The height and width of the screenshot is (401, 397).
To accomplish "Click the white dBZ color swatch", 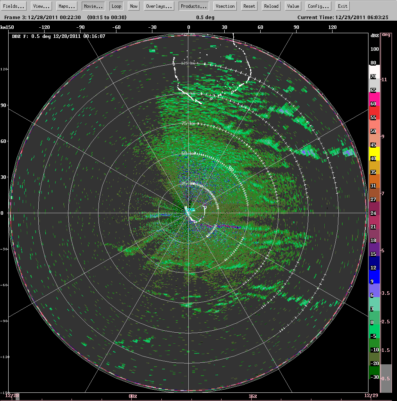I will [374, 71].
